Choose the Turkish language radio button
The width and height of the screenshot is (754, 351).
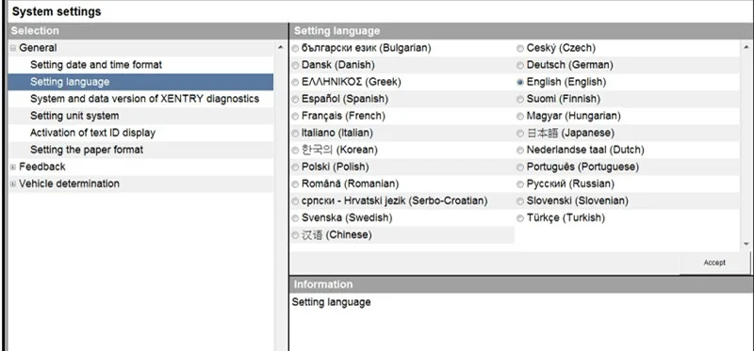pyautogui.click(x=520, y=218)
